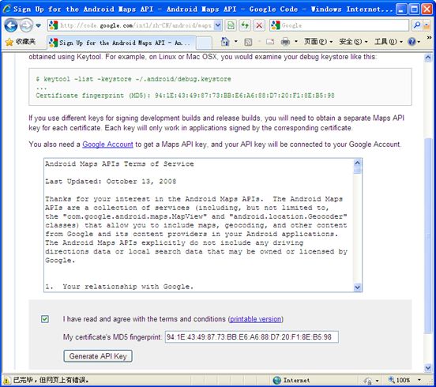Viewport: 436px width, 387px height.
Task: Click the Generate API Key button
Action: pos(98,356)
